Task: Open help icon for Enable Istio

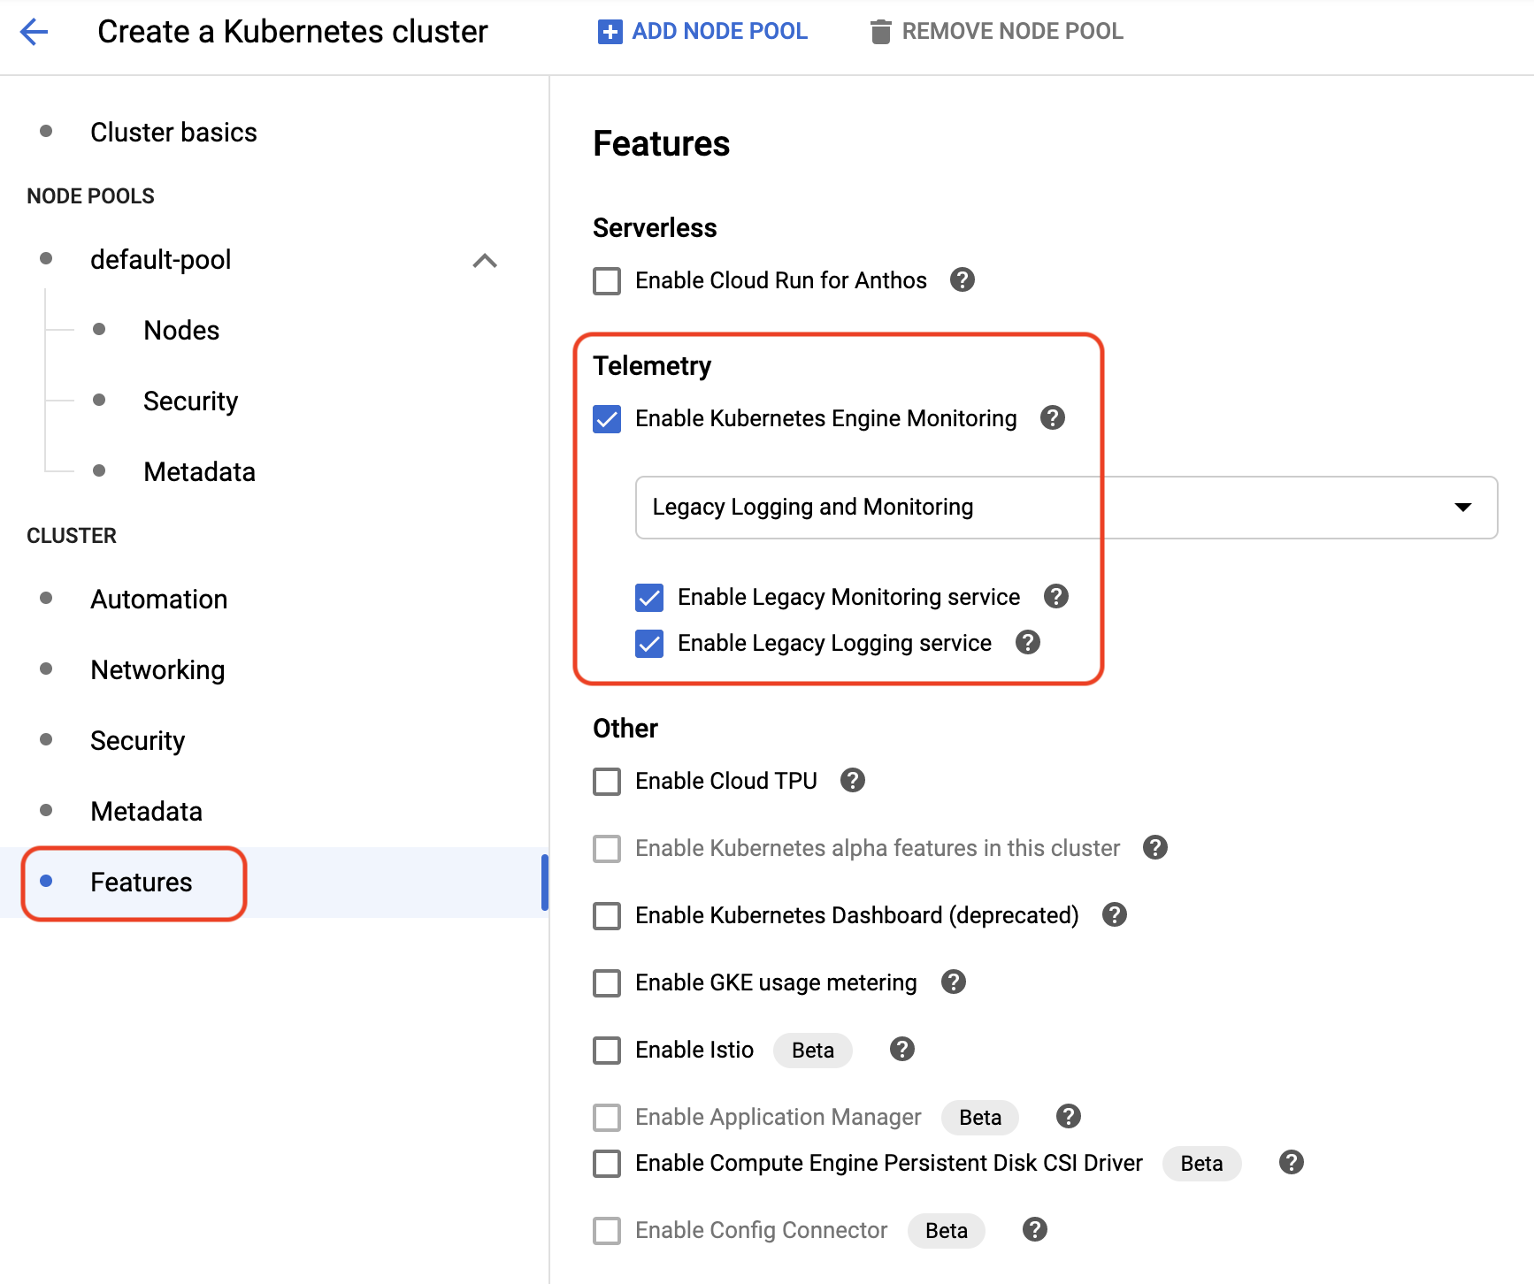Action: (901, 1049)
